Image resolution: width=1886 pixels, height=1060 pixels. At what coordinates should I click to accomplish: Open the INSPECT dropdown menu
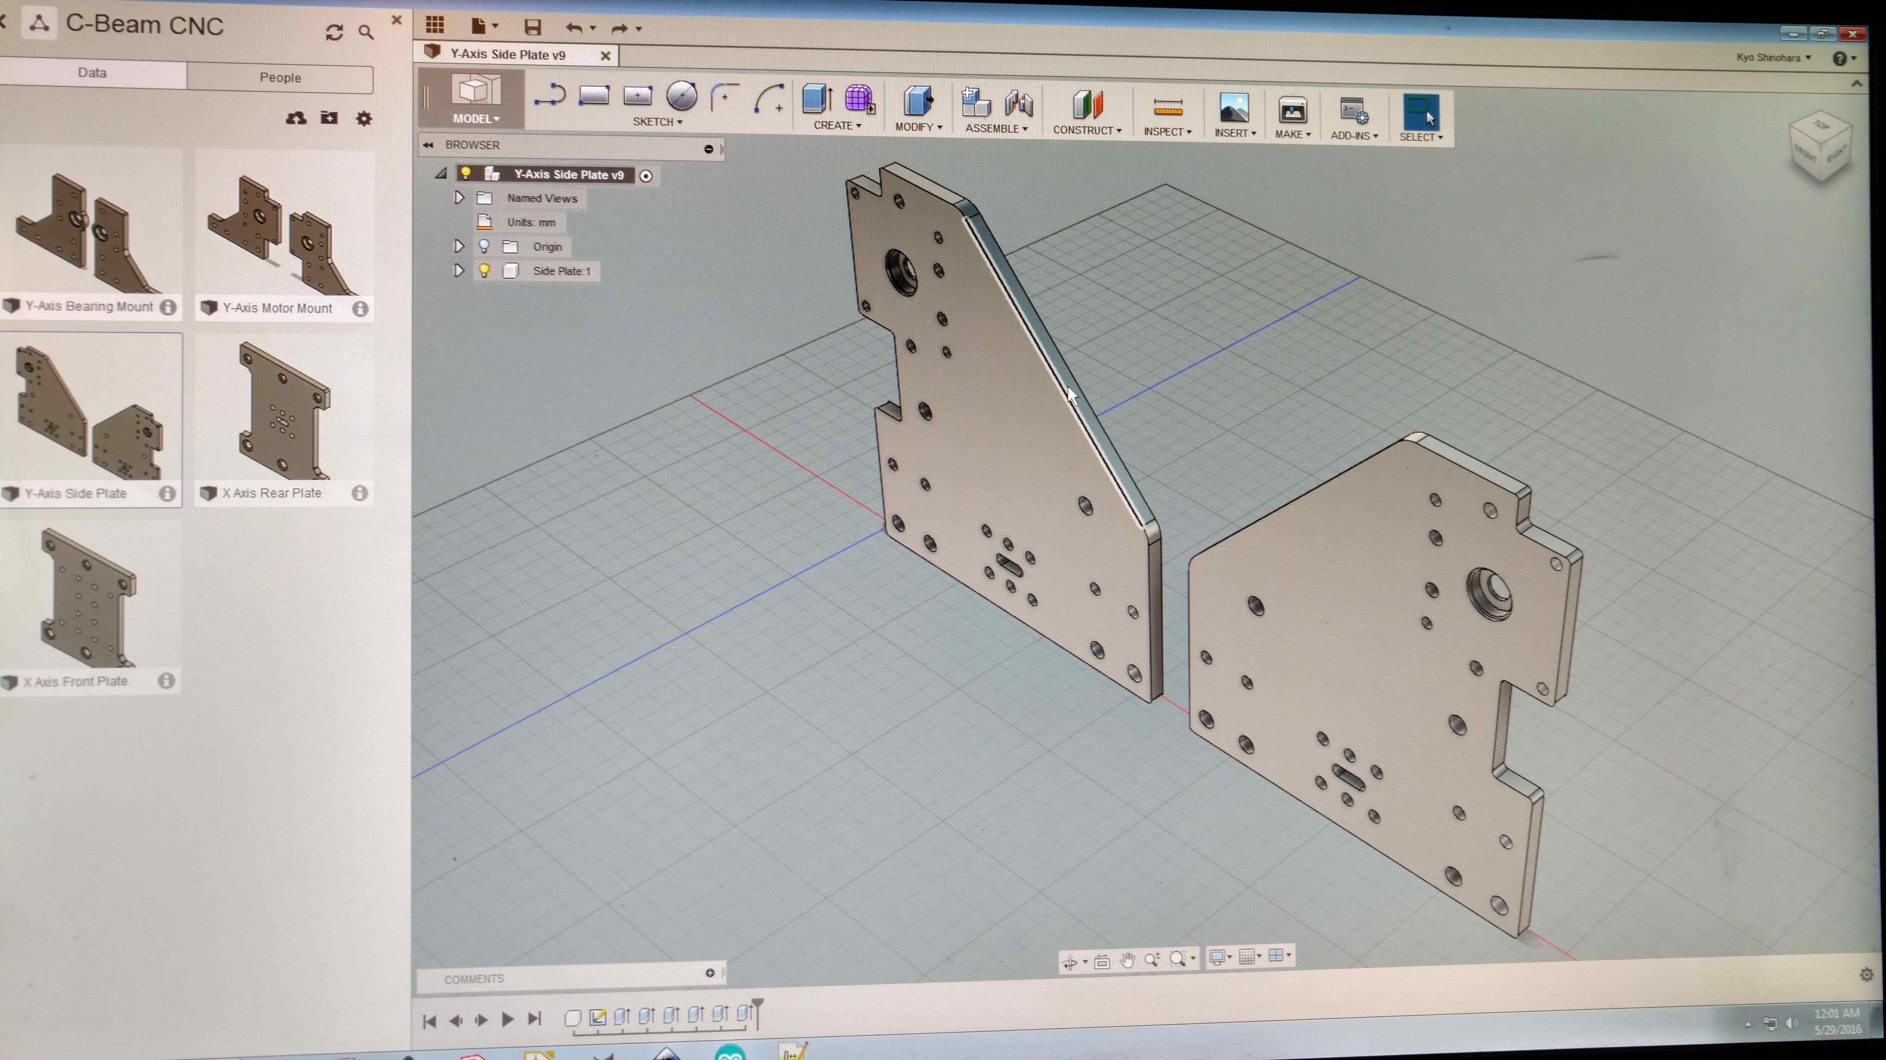coord(1168,132)
